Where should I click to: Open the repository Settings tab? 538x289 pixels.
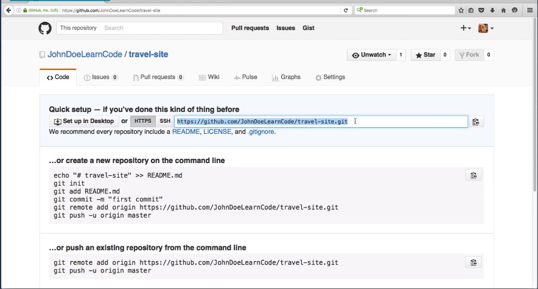tap(330, 77)
